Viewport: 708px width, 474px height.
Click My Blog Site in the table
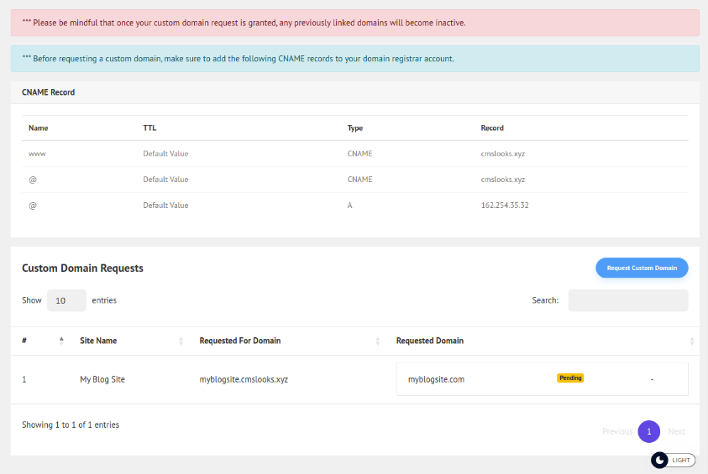click(x=102, y=379)
